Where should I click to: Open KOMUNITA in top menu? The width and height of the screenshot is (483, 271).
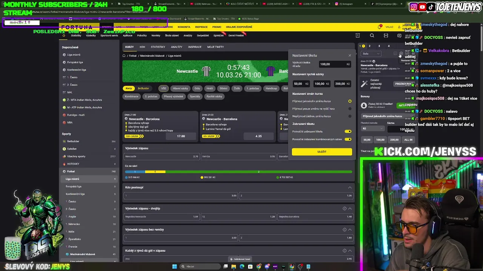click(x=184, y=27)
